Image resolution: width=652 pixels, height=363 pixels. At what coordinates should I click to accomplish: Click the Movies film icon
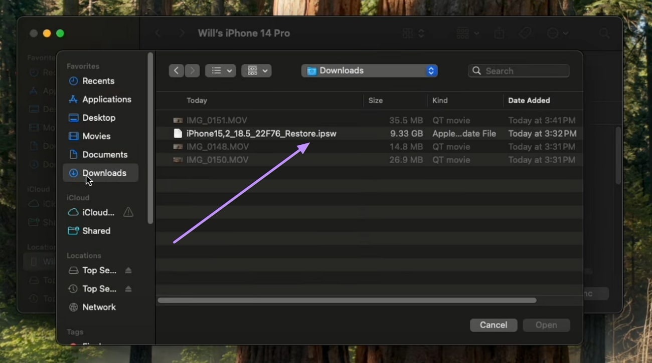click(x=73, y=136)
